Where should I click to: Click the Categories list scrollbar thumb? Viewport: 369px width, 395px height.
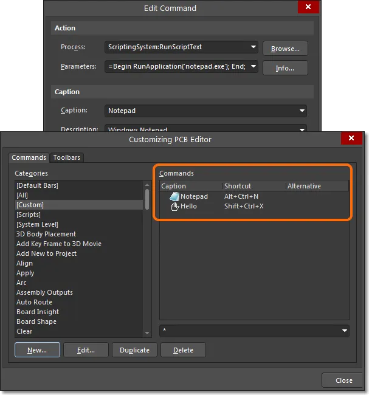[147, 199]
